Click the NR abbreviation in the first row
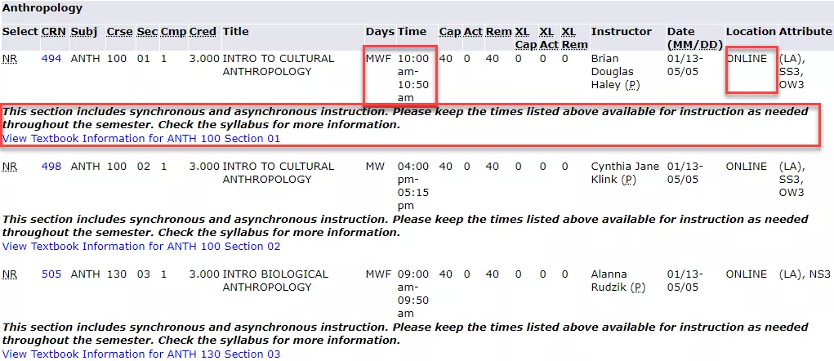This screenshot has width=834, height=361. (9, 59)
